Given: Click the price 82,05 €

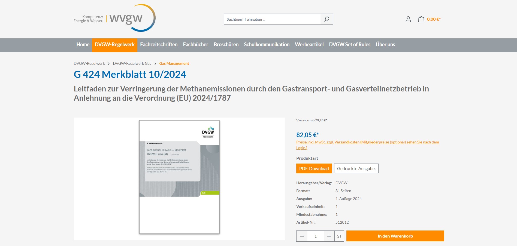Looking at the screenshot, I should pos(307,135).
